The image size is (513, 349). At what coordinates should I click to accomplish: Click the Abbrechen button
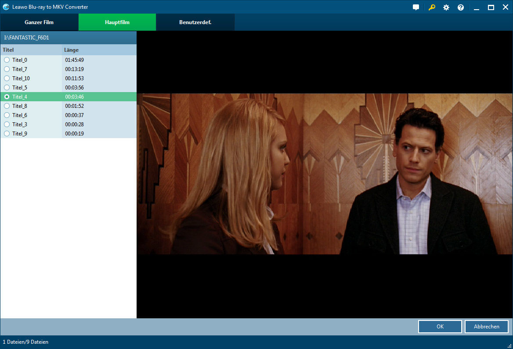point(487,327)
